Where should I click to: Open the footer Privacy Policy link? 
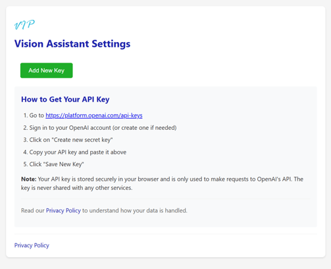coord(32,245)
